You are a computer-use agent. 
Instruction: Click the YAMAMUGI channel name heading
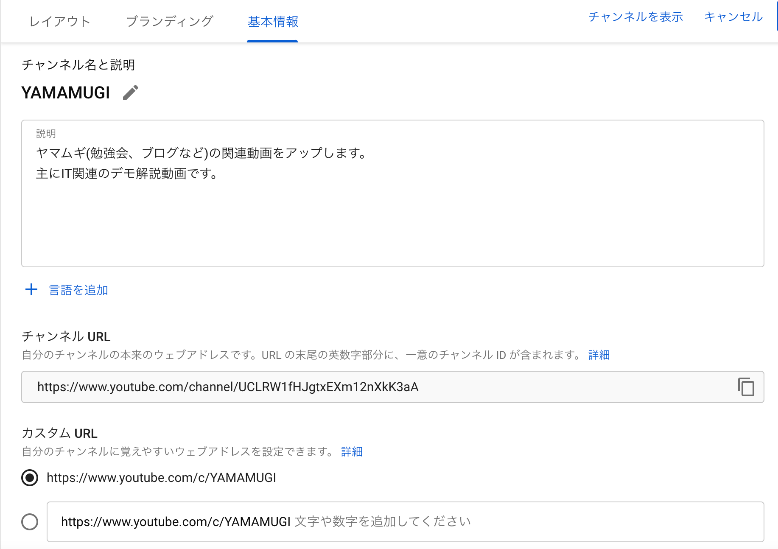click(x=66, y=92)
